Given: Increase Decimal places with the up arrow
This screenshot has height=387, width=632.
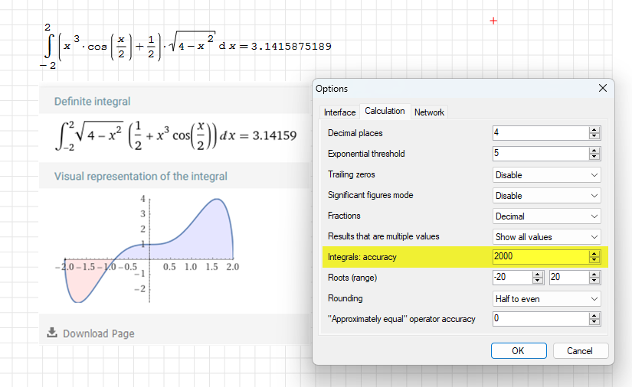Looking at the screenshot, I should click(594, 130).
